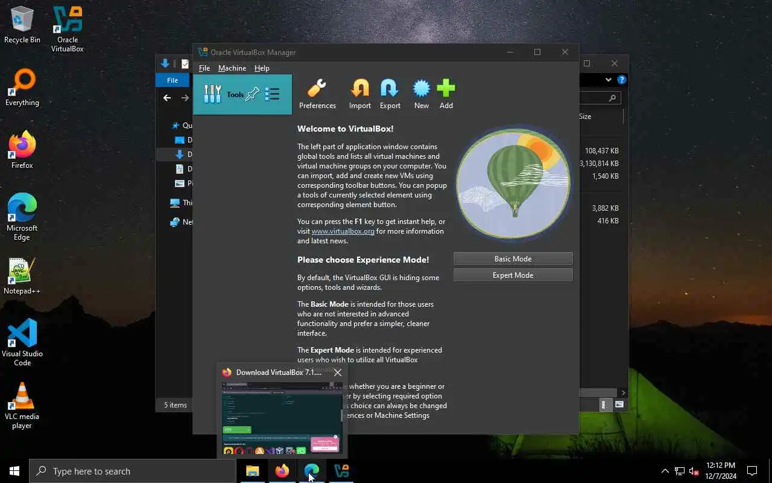This screenshot has width=772, height=483.
Task: Select the Firefox desktop shortcut
Action: point(22,150)
